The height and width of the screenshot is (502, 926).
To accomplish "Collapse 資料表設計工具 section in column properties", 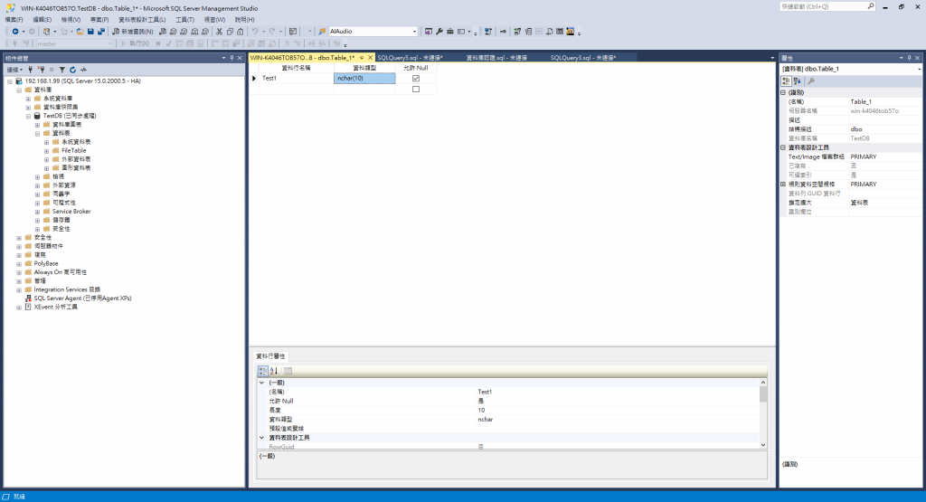I will pos(261,438).
